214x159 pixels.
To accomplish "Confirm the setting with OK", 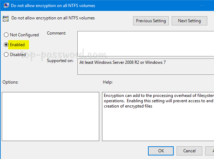I will (x=161, y=151).
